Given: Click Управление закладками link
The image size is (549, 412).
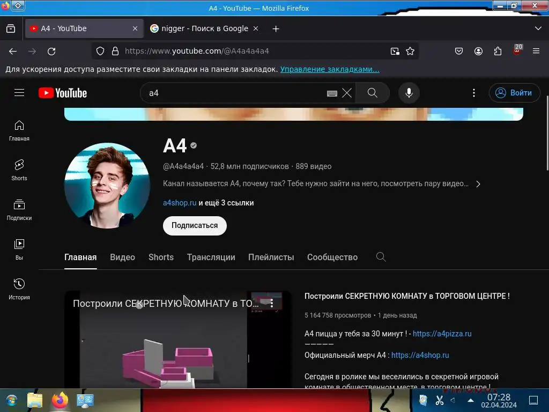Looking at the screenshot, I should pos(330,69).
